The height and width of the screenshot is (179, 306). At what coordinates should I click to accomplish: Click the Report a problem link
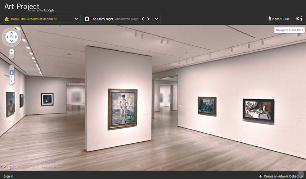click(52, 167)
